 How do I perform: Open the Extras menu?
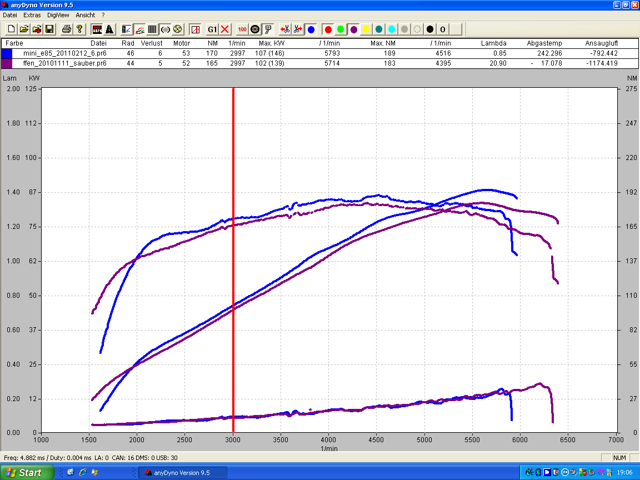pyautogui.click(x=32, y=15)
